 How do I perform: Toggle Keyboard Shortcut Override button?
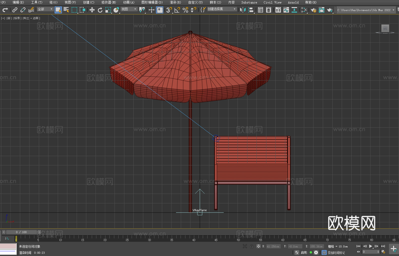click(160, 10)
